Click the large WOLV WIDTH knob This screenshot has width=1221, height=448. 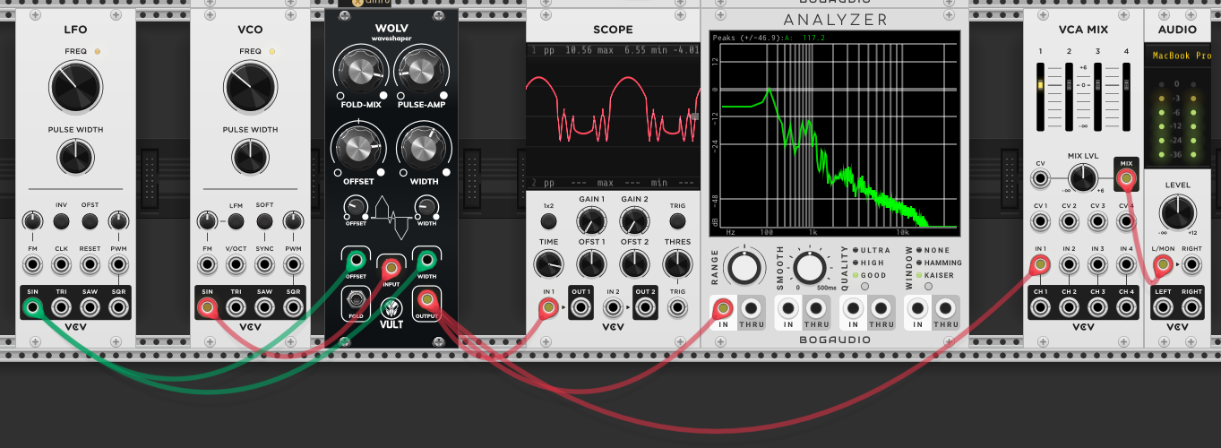pos(425,147)
